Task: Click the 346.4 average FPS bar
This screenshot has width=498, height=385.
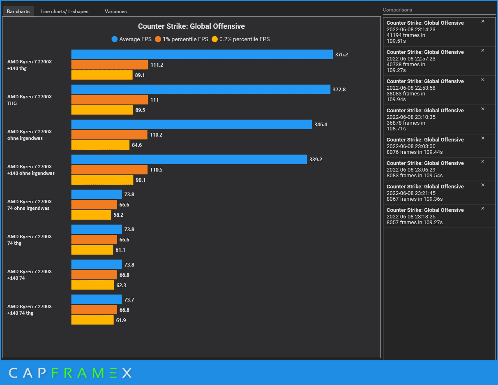Action: point(191,124)
